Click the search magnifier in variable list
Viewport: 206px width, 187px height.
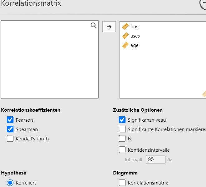coord(94,25)
